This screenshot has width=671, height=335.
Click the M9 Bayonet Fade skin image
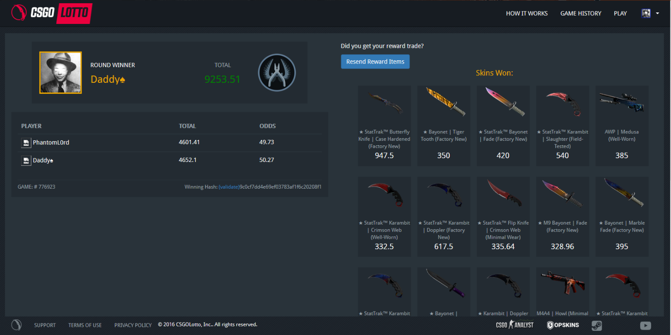point(562,193)
